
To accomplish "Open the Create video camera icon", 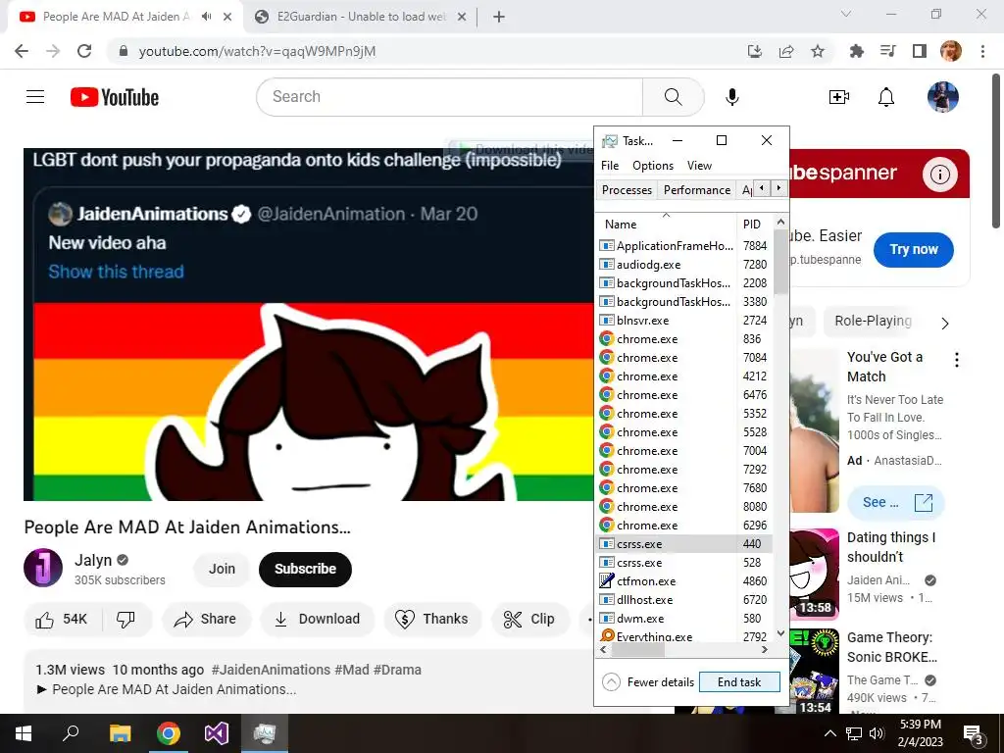I will [839, 97].
